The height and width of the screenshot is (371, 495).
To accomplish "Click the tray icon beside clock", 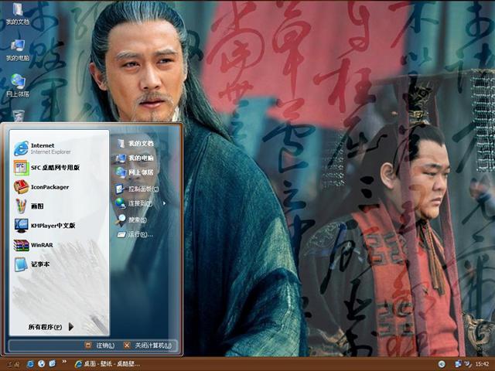I will tap(468, 364).
